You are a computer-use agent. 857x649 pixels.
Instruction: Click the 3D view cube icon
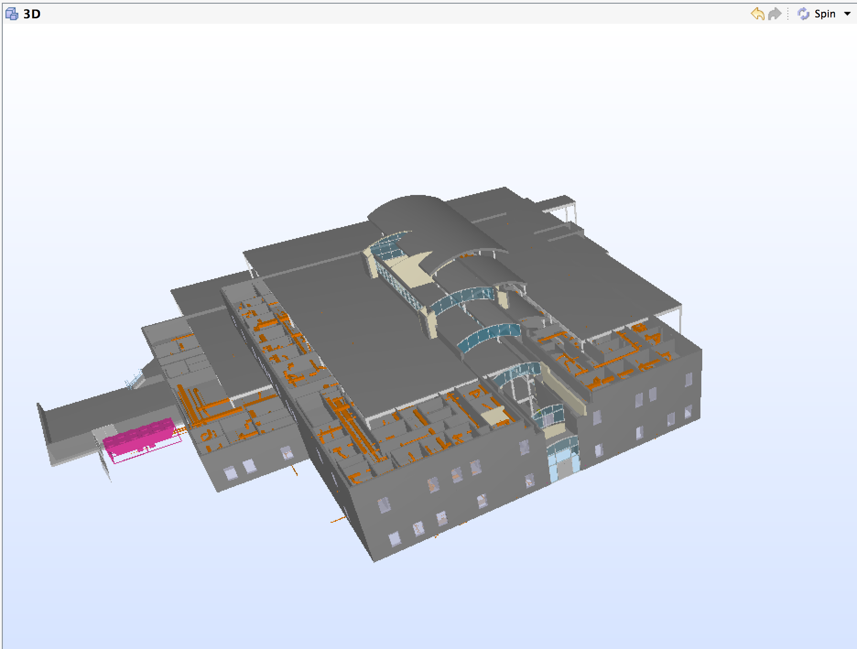pyautogui.click(x=11, y=14)
